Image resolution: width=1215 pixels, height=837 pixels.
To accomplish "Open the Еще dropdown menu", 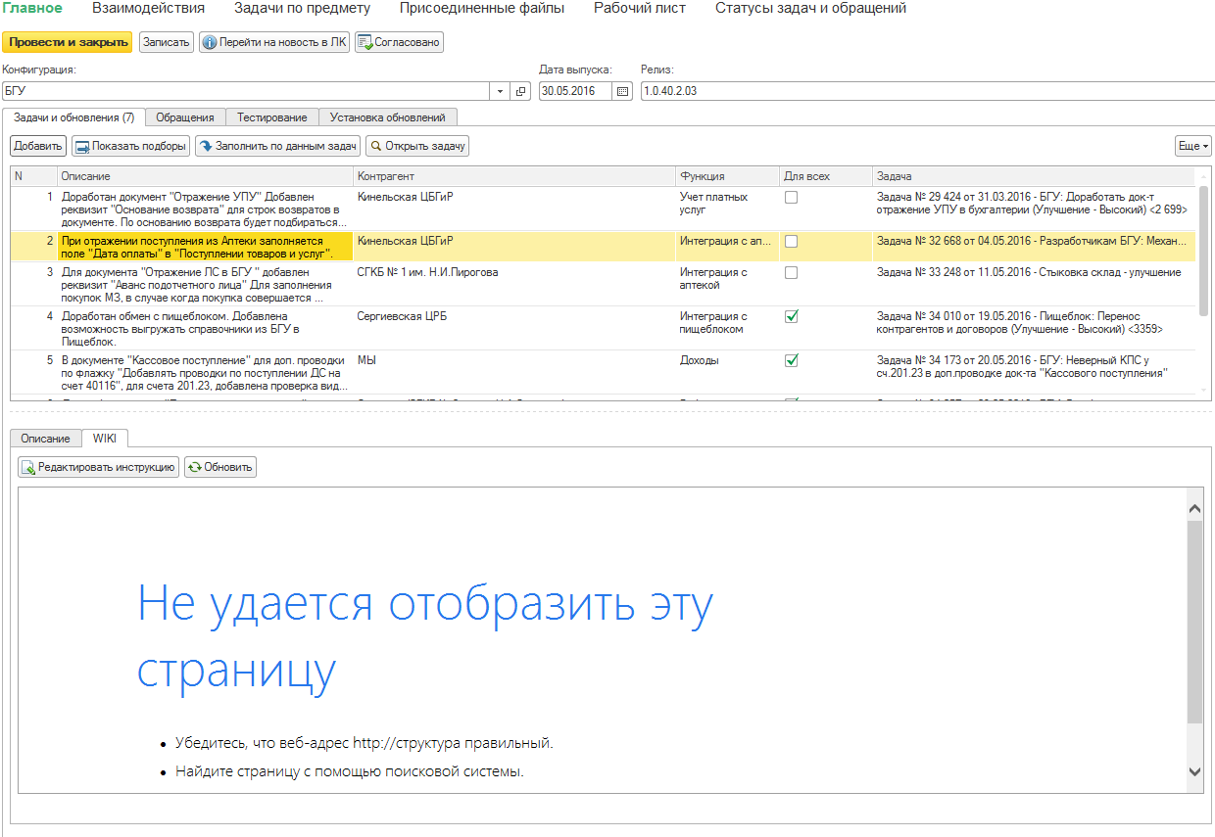I will [1193, 146].
